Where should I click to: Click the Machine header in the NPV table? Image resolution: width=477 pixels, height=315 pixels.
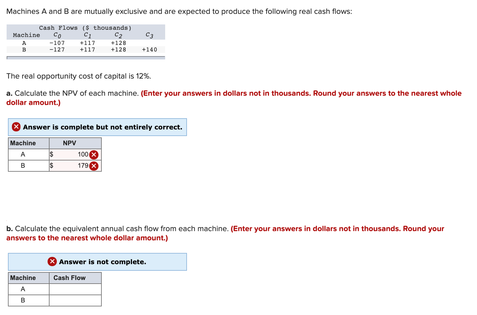23,143
